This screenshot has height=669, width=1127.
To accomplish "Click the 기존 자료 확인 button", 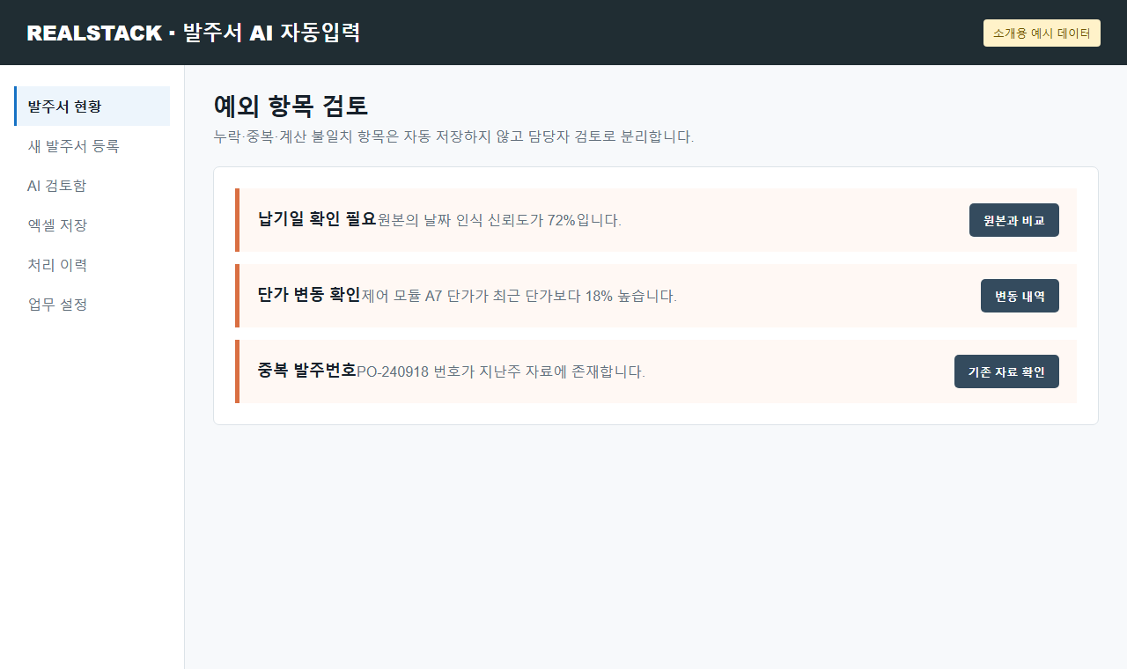I will [1006, 371].
